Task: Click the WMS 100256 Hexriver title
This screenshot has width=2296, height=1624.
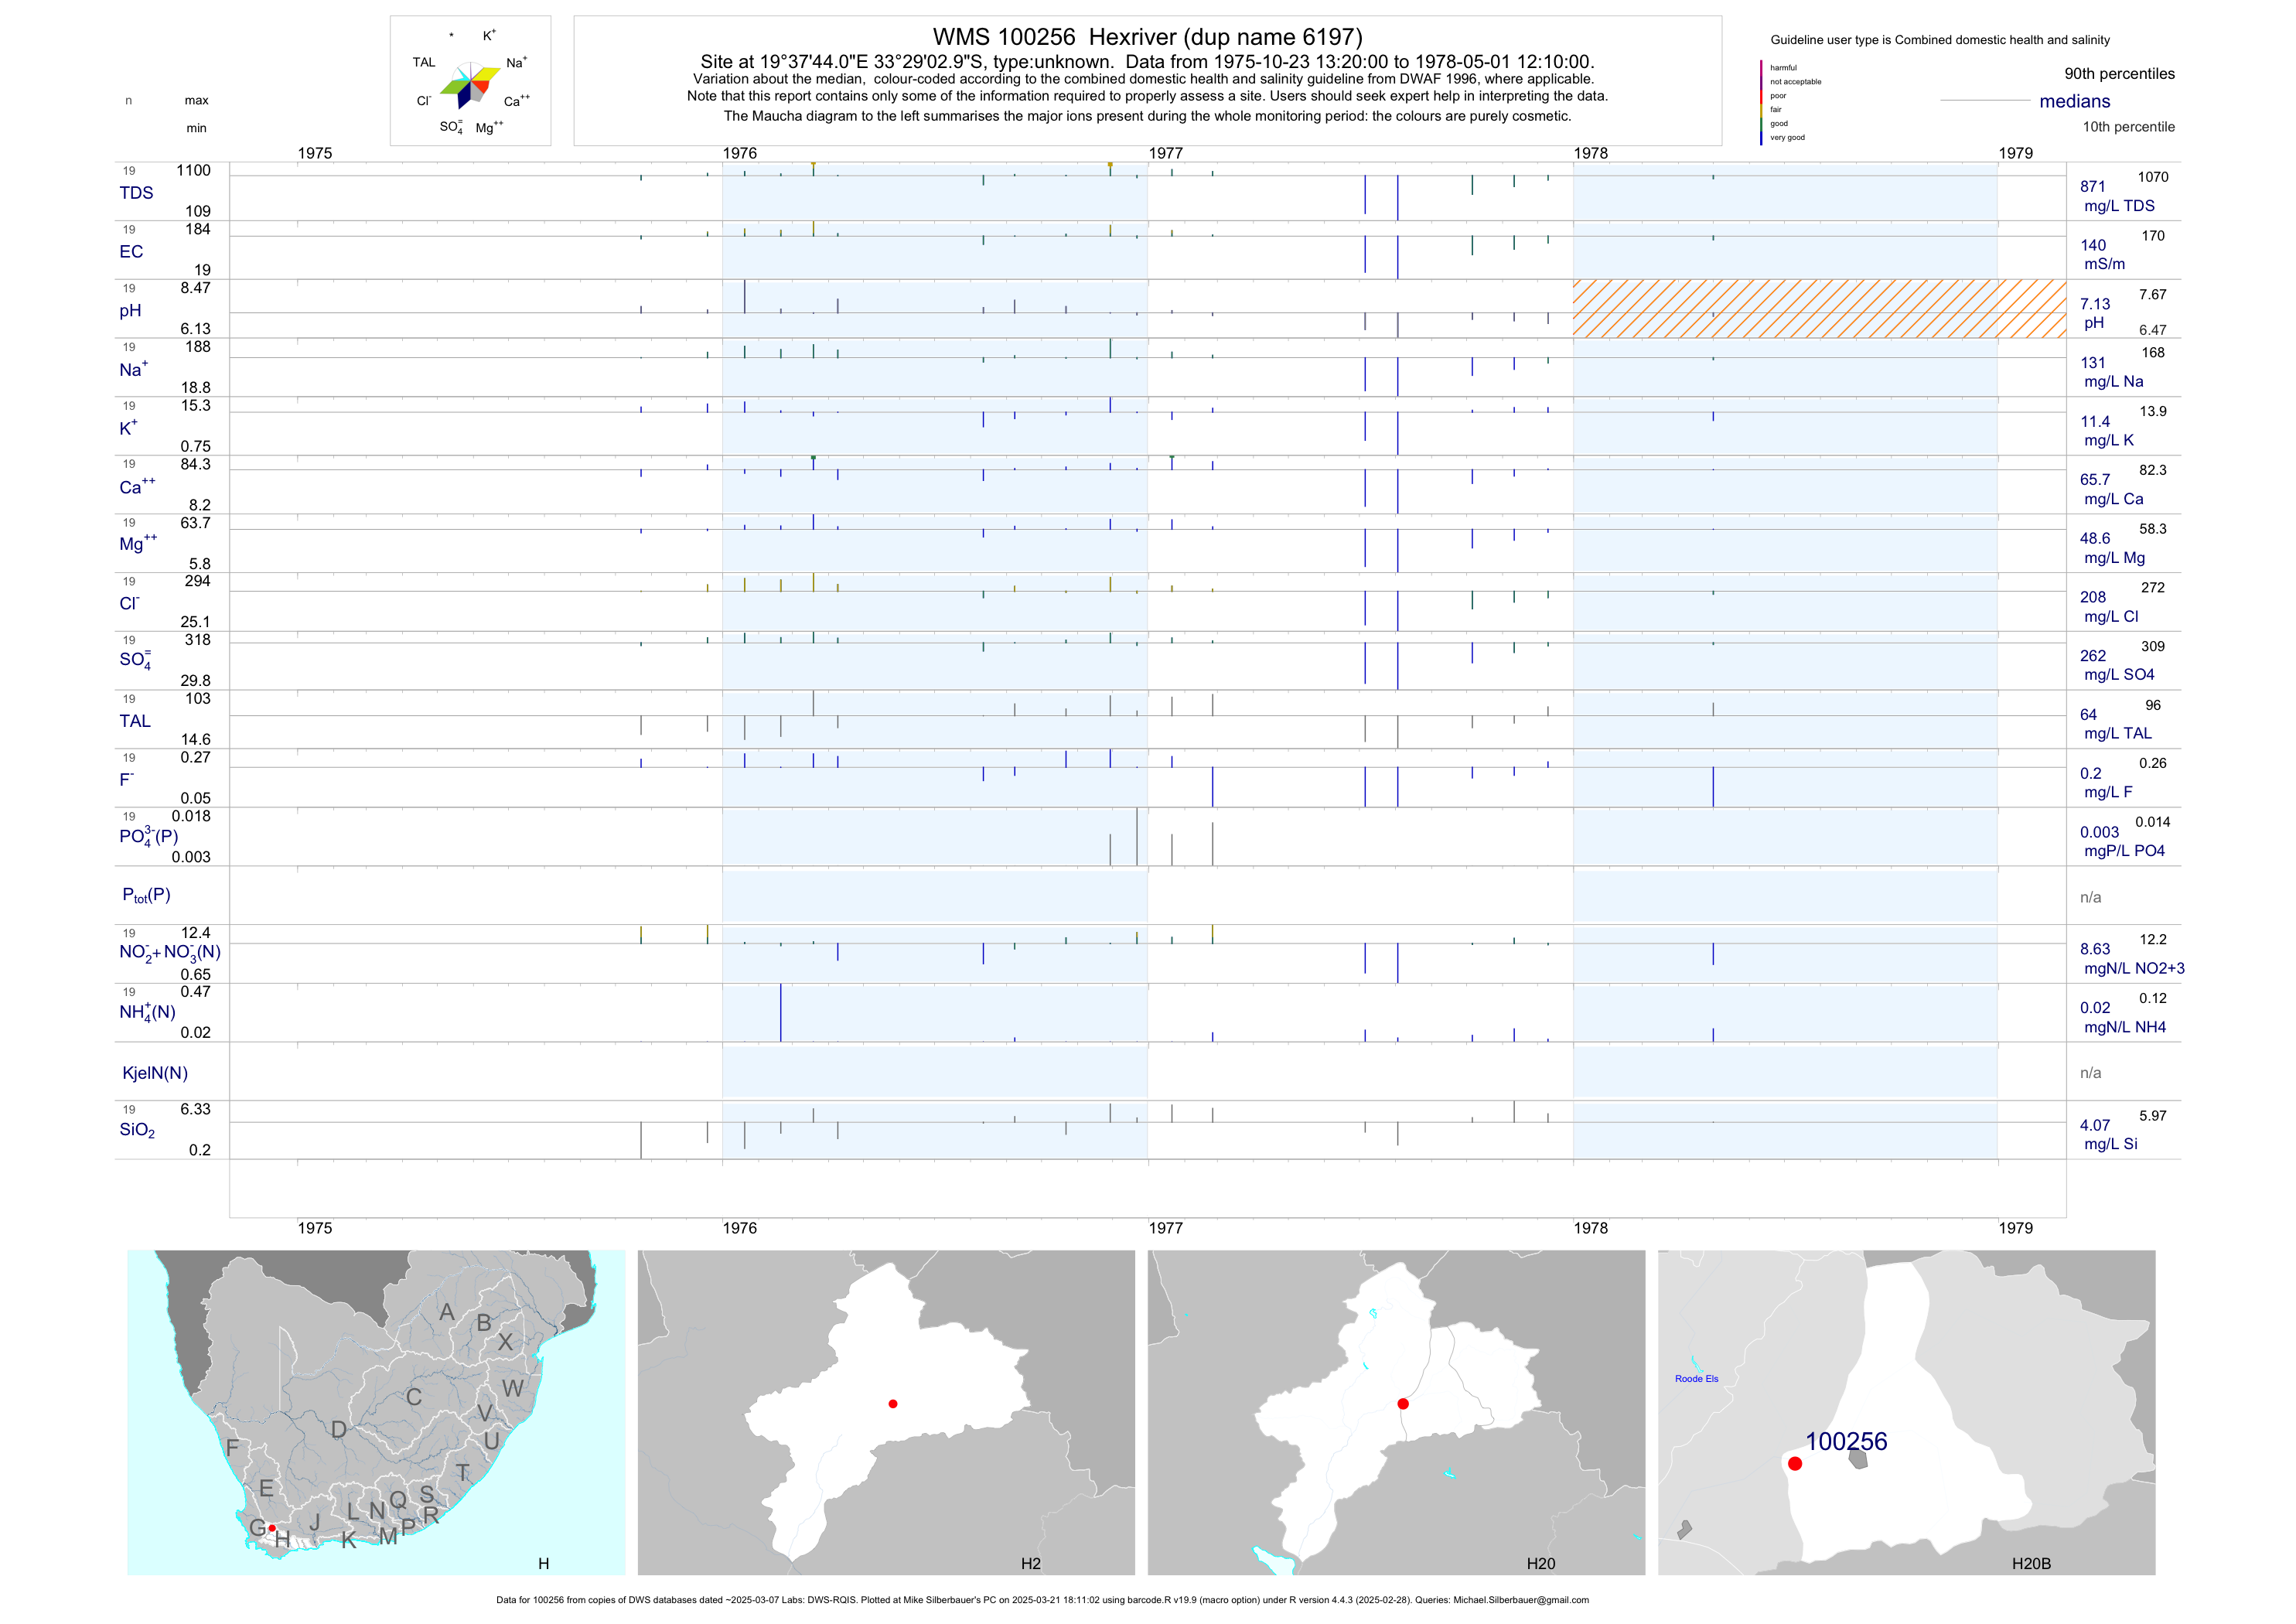Action: click(1147, 37)
